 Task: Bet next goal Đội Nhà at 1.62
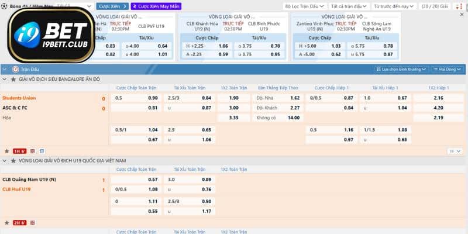click(278, 98)
